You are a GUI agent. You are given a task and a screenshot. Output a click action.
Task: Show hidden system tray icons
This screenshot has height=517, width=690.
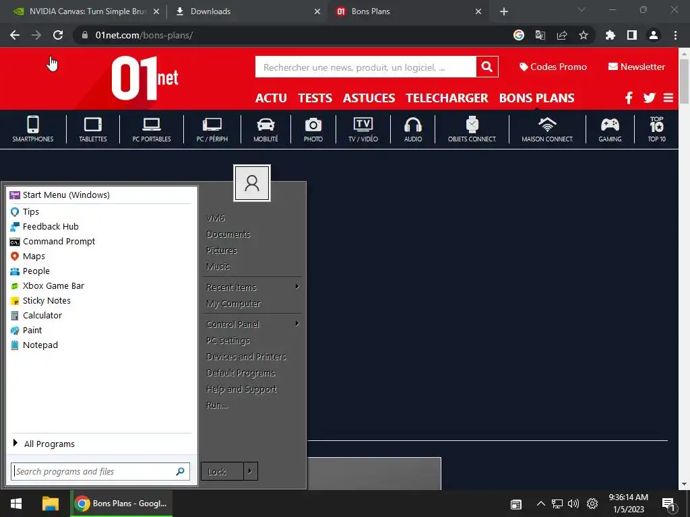click(541, 504)
